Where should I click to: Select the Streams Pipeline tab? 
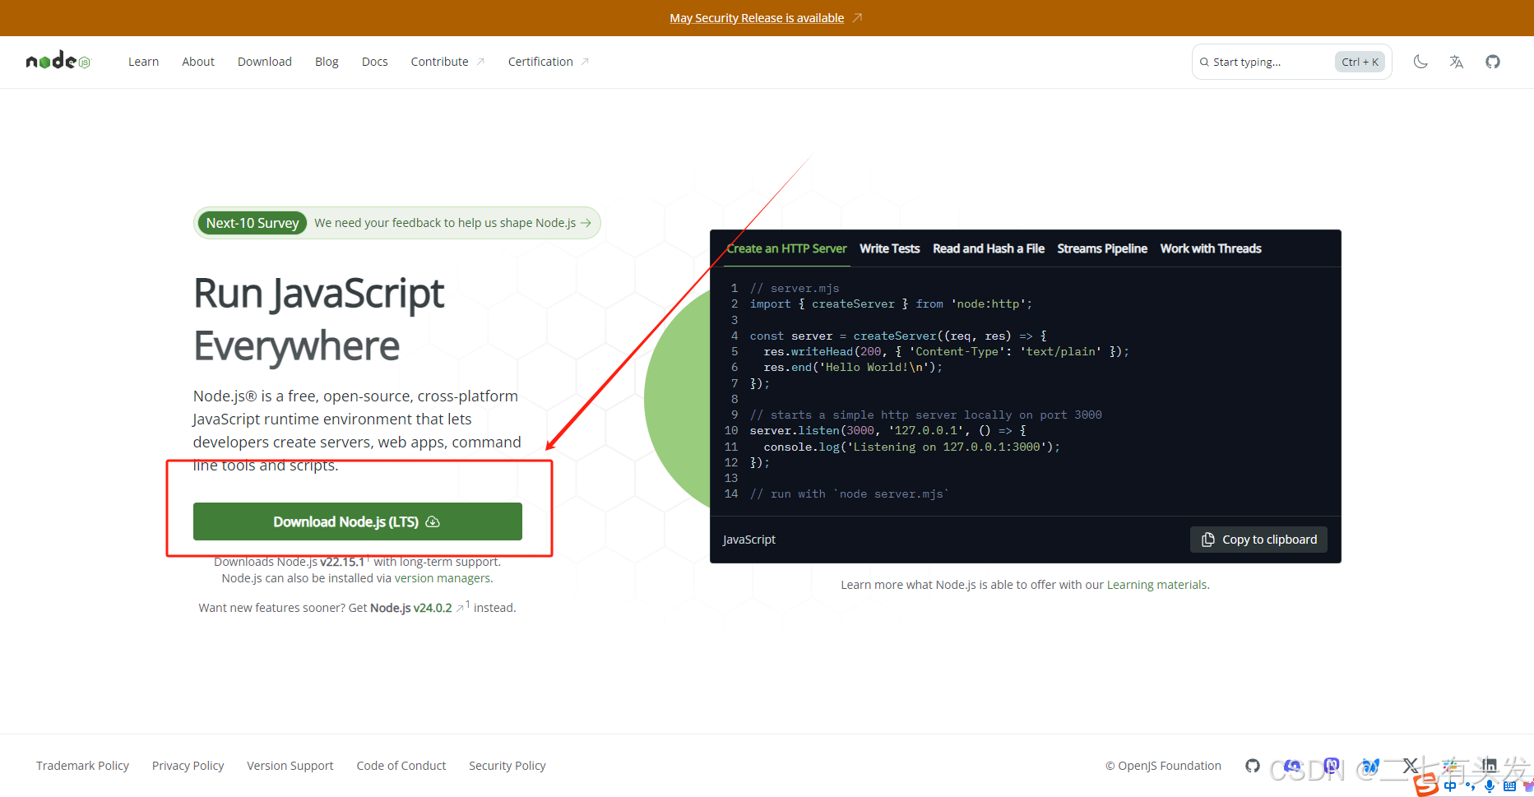(x=1102, y=248)
